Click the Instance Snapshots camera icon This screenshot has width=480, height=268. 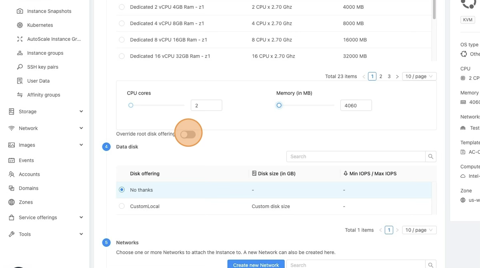(20, 11)
